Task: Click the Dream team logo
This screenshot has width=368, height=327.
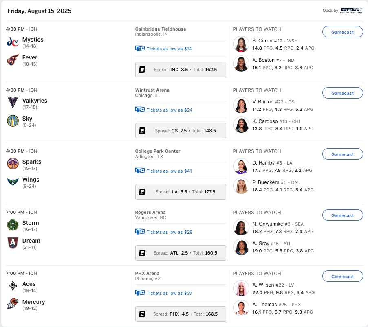Action: click(13, 243)
